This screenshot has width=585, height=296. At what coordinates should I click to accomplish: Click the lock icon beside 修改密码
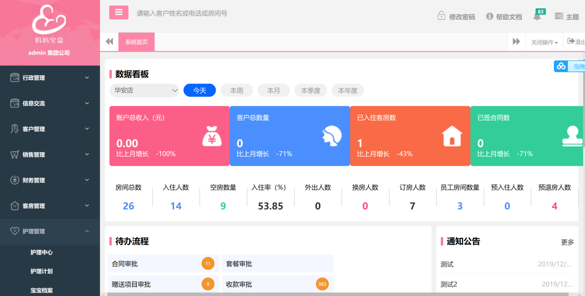point(441,16)
